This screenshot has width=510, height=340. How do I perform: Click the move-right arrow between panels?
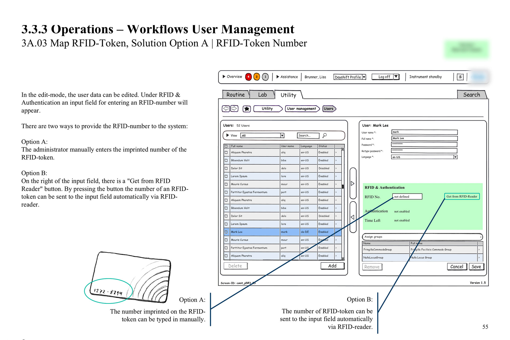click(x=353, y=183)
